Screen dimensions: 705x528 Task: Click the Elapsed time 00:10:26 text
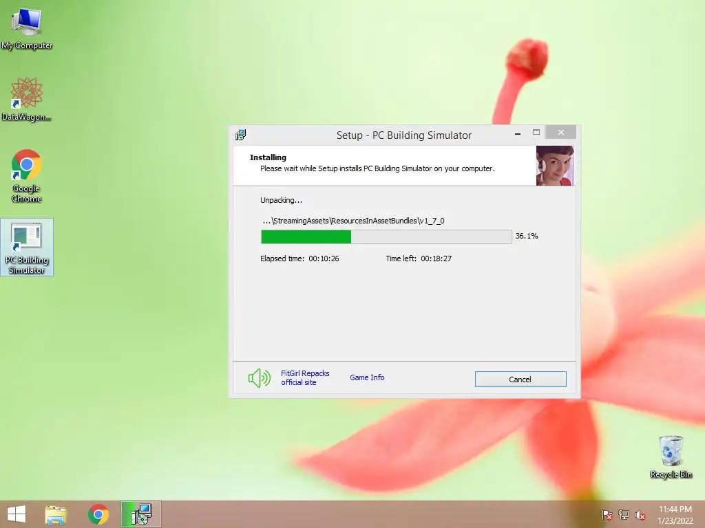click(299, 258)
